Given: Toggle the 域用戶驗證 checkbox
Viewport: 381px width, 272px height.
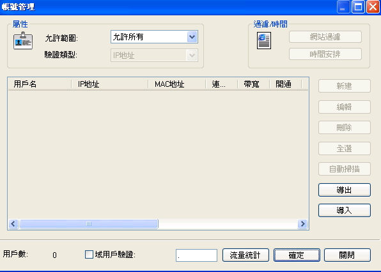Looking at the screenshot, I should click(89, 255).
